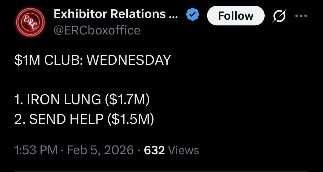Image resolution: width=323 pixels, height=172 pixels.
Task: Open the 1:53 PM timestamp
Action: tap(36, 150)
